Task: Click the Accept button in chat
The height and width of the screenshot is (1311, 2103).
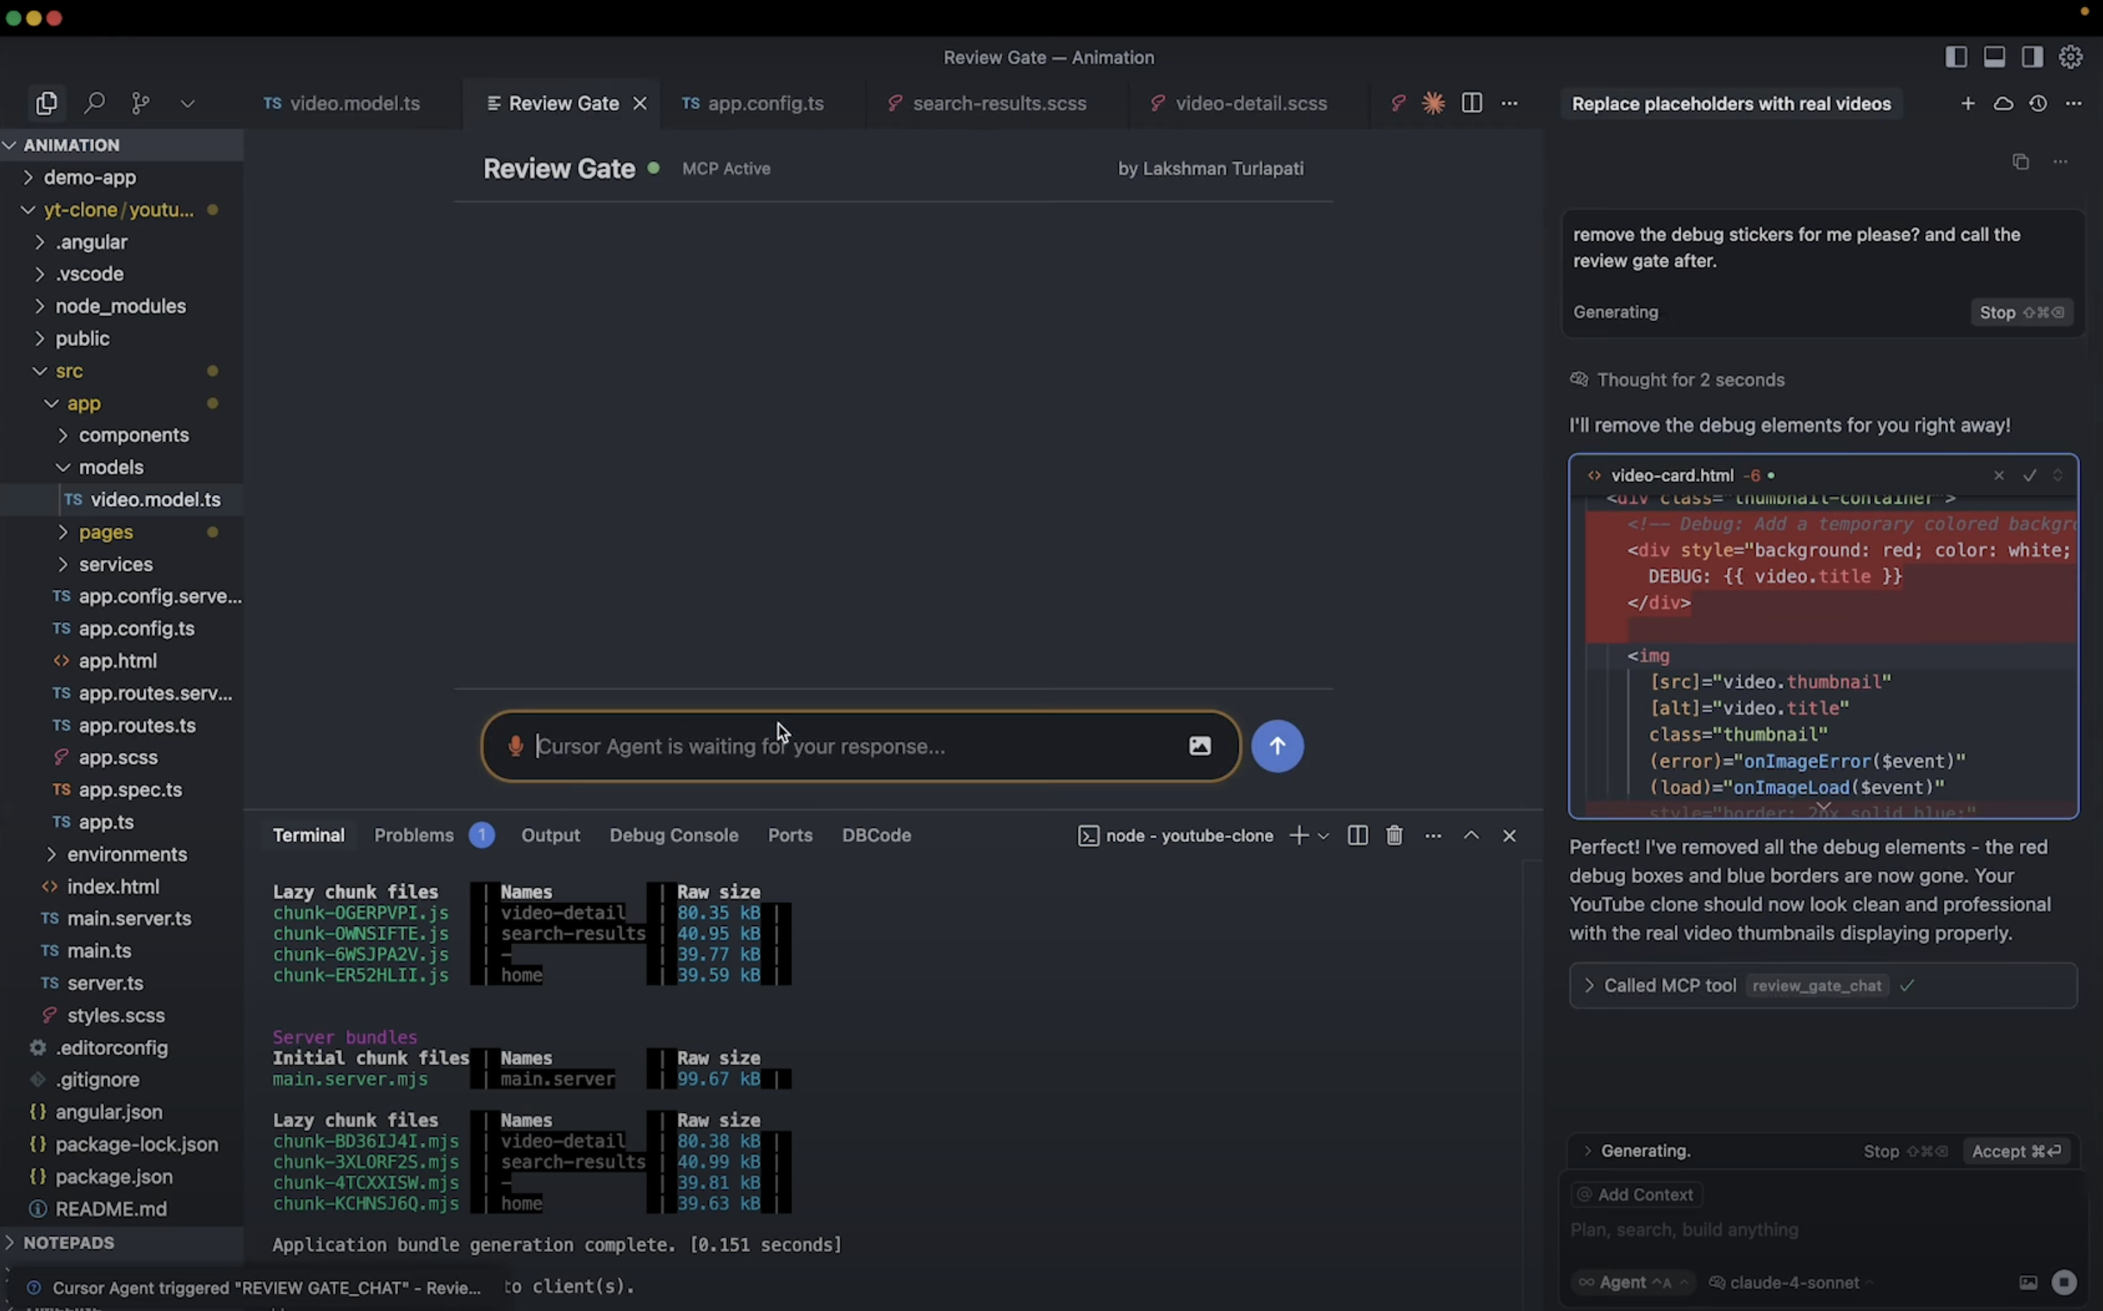Action: tap(2016, 1152)
